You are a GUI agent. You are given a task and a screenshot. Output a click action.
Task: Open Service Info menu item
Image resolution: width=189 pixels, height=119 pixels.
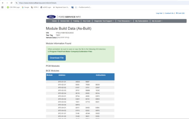[65, 21]
